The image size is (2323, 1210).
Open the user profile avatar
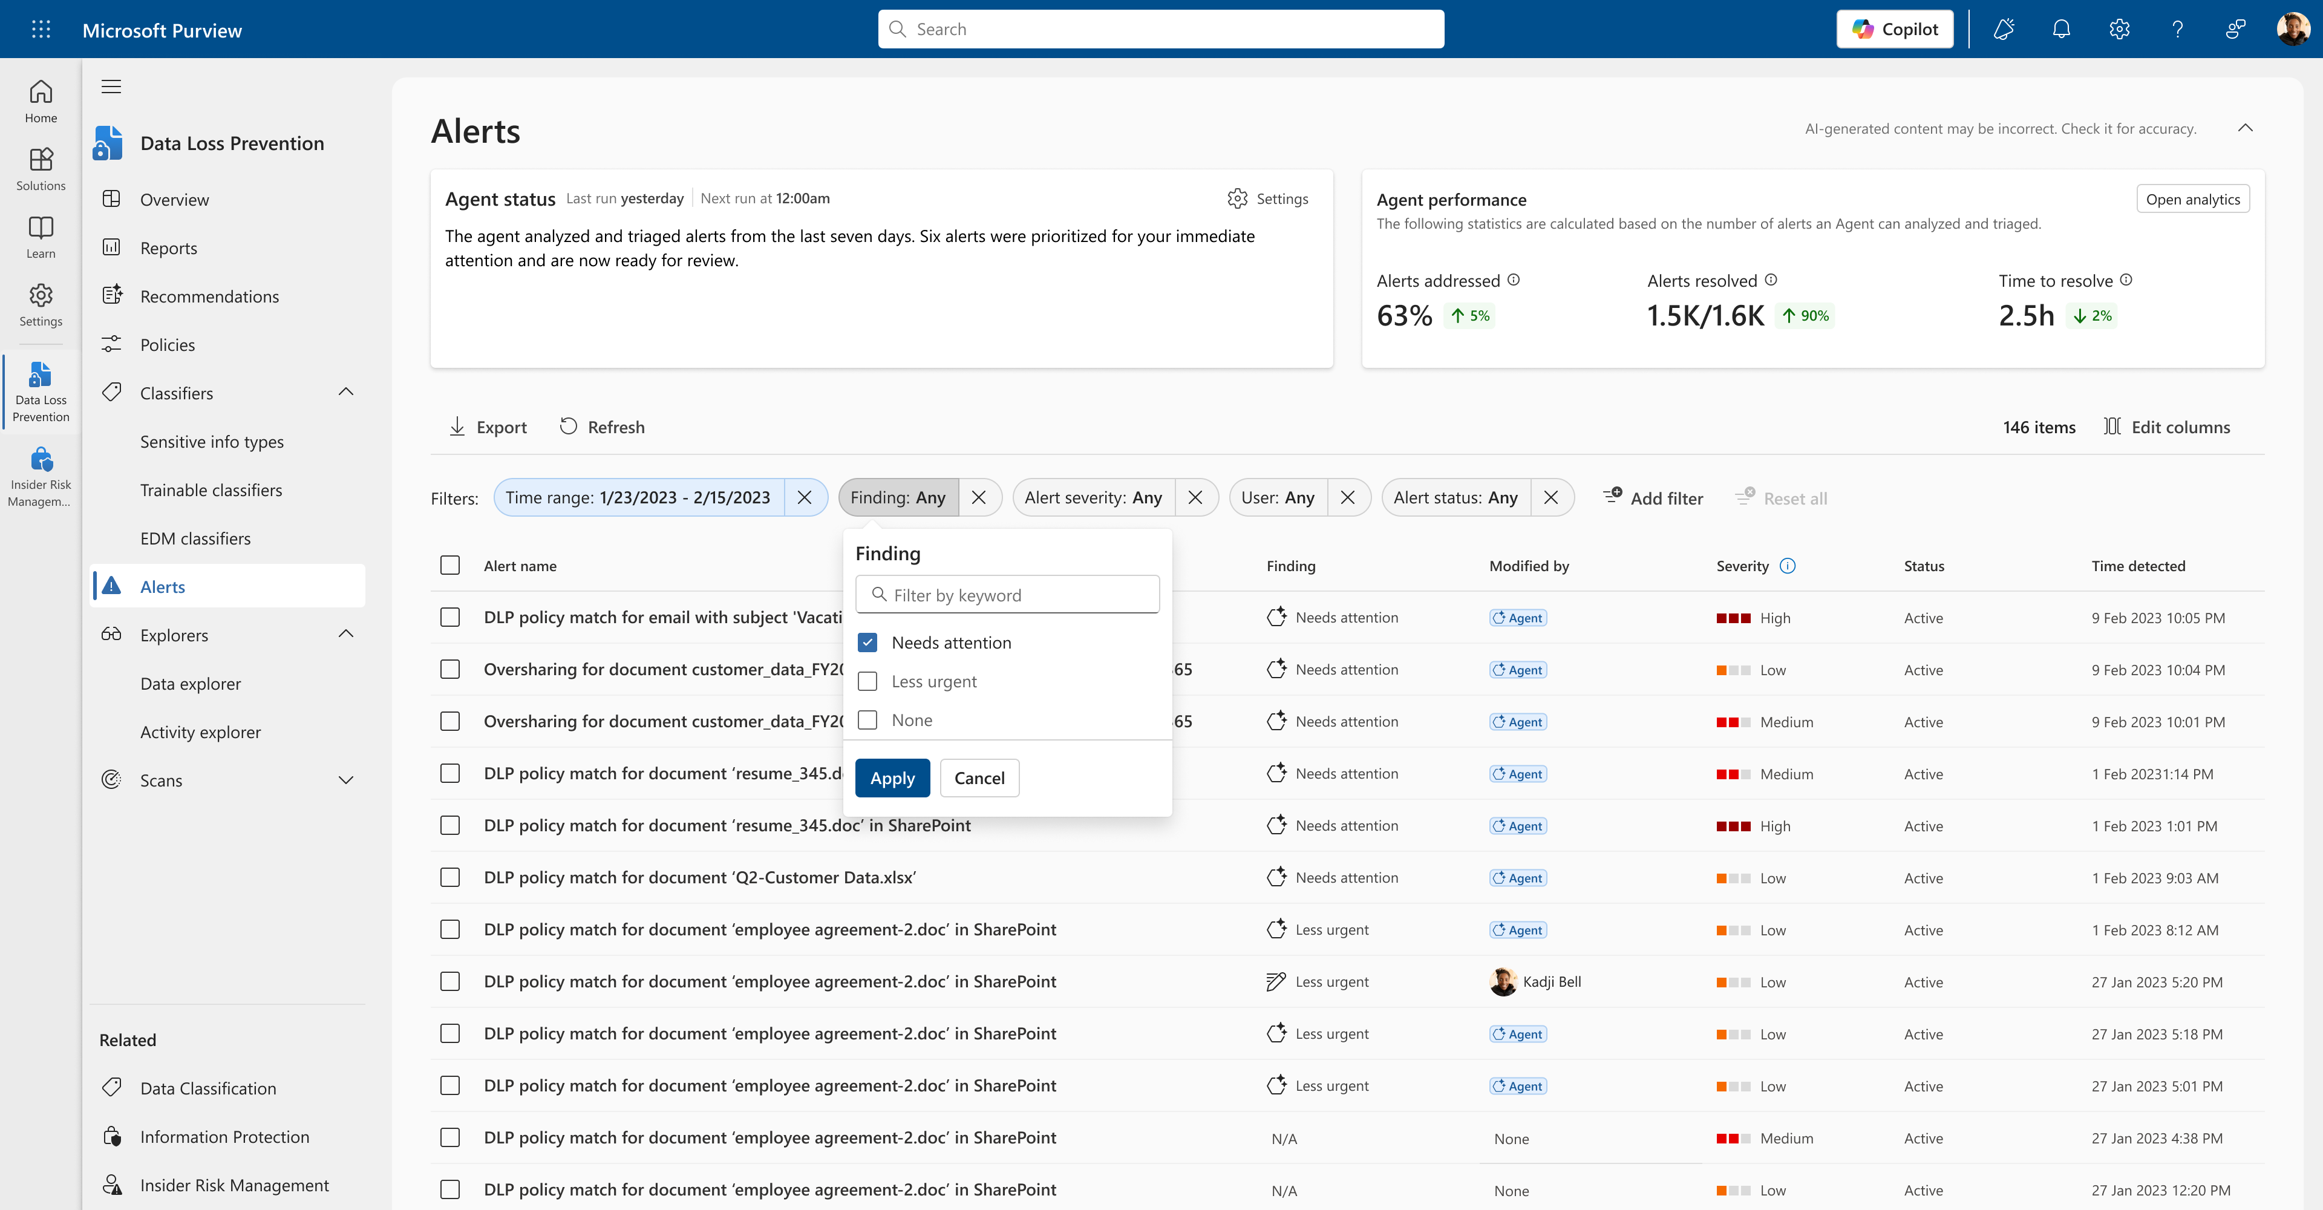click(x=2292, y=29)
